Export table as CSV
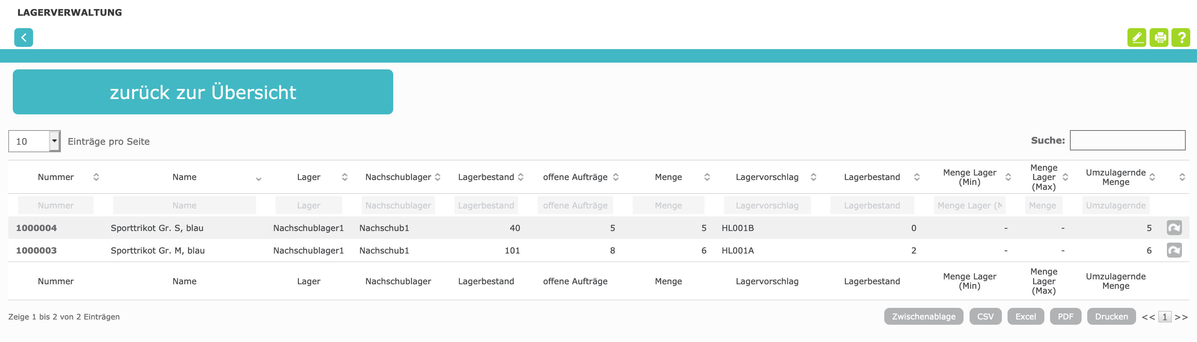This screenshot has height=342, width=1197. pos(985,316)
